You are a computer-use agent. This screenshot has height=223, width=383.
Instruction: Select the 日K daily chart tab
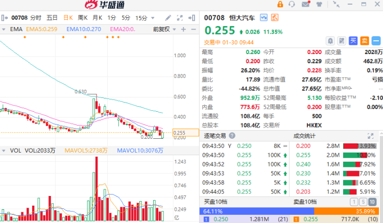(x=68, y=18)
